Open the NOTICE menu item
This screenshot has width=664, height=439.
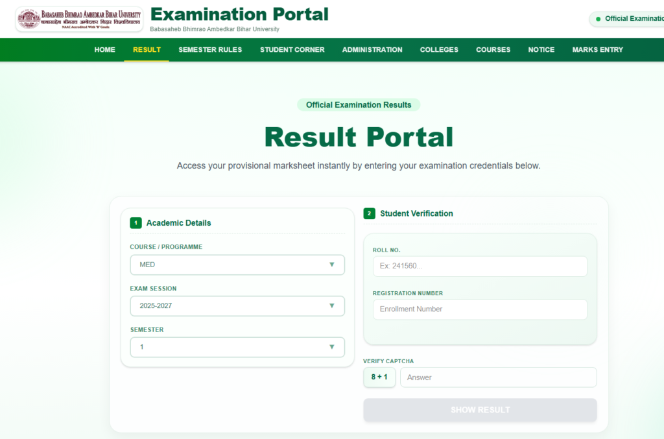point(541,49)
